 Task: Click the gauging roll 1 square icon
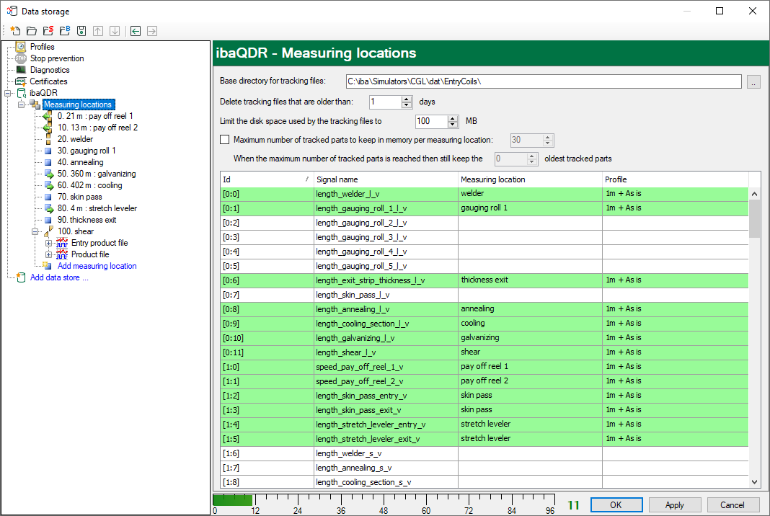point(48,151)
